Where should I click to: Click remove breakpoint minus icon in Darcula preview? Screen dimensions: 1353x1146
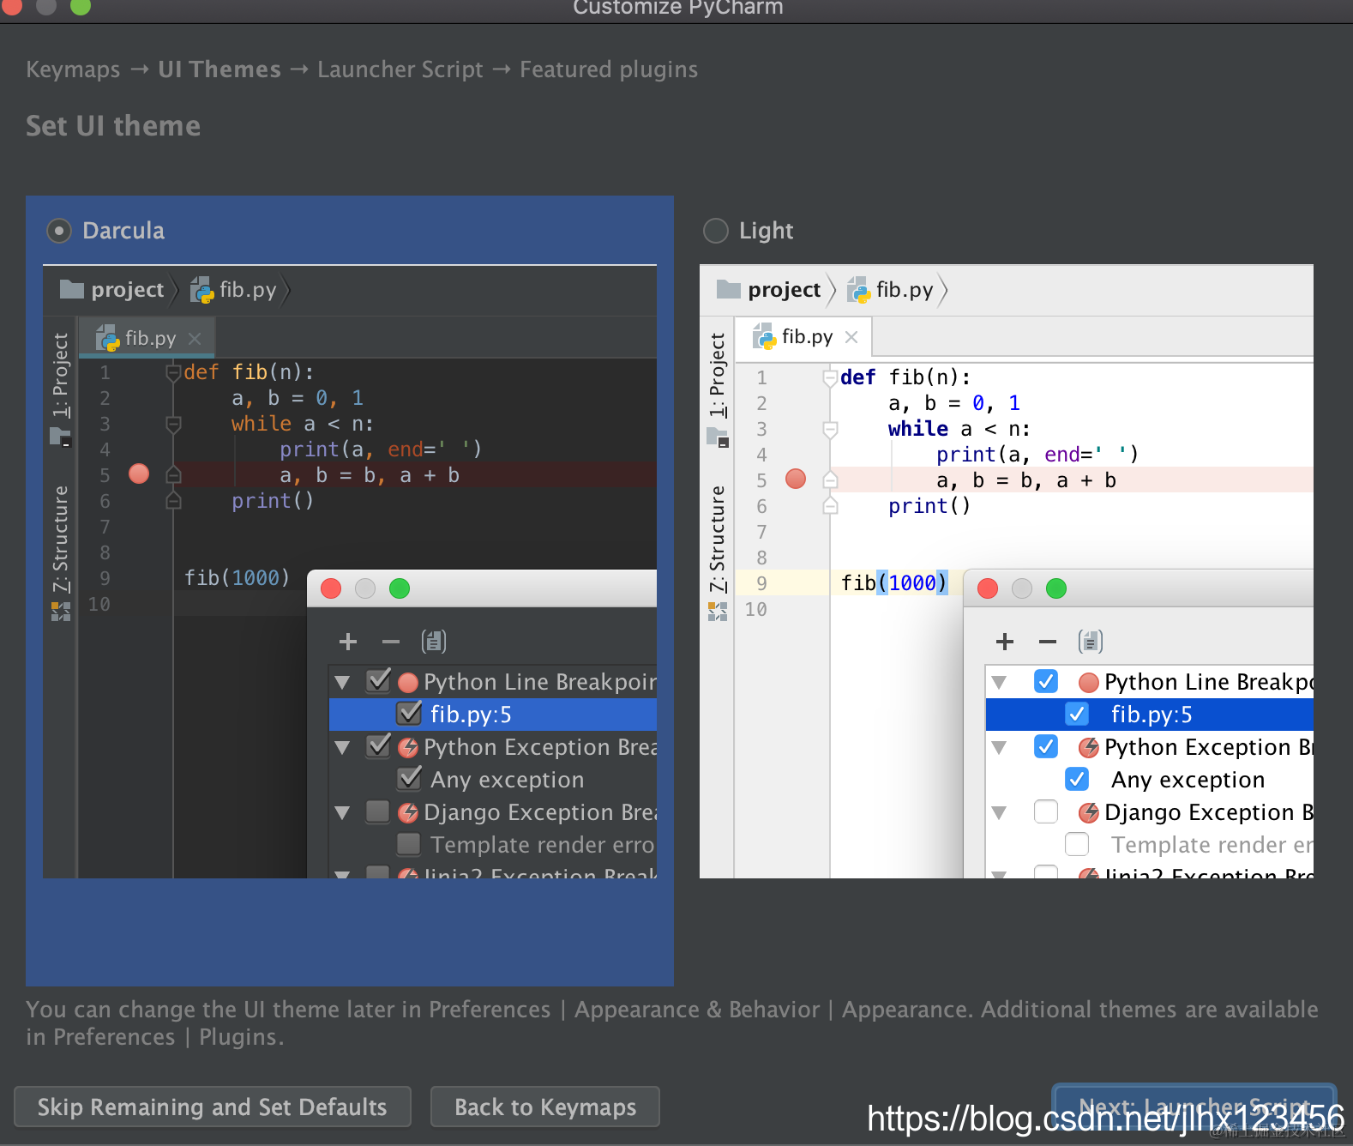tap(391, 642)
